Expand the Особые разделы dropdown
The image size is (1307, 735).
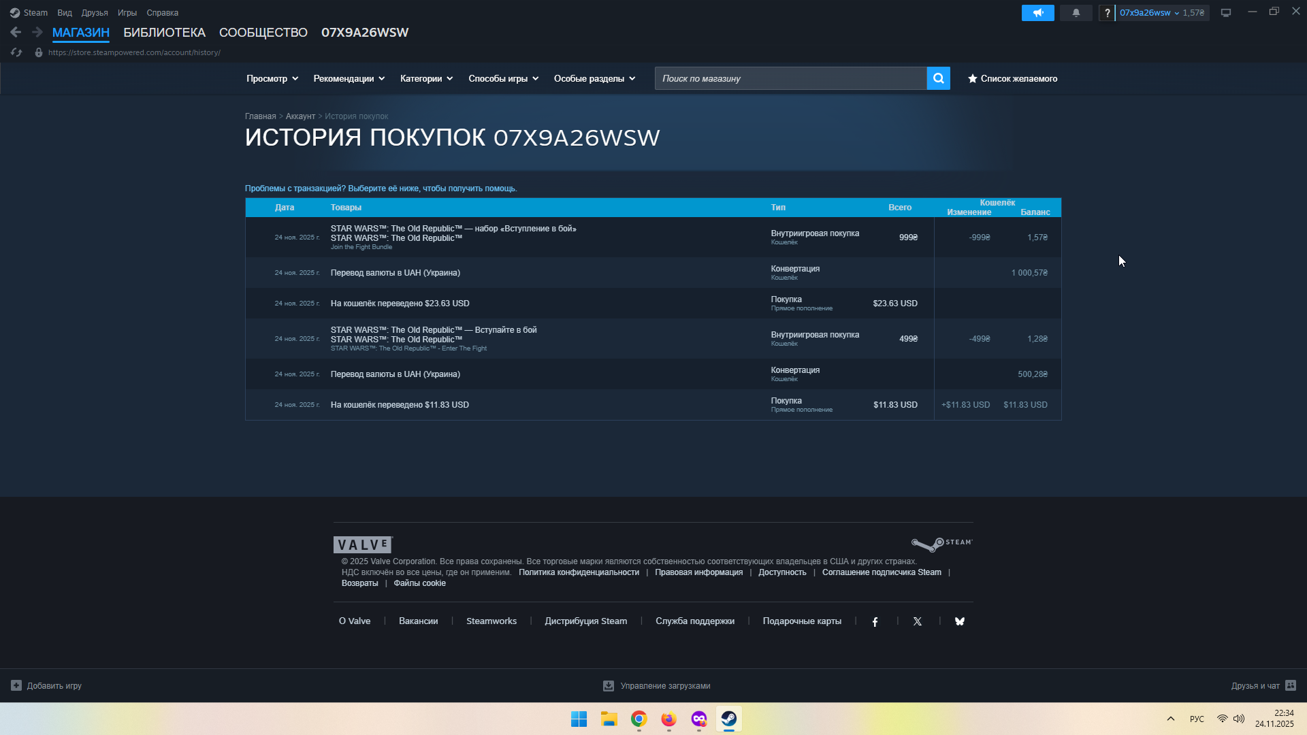594,79
